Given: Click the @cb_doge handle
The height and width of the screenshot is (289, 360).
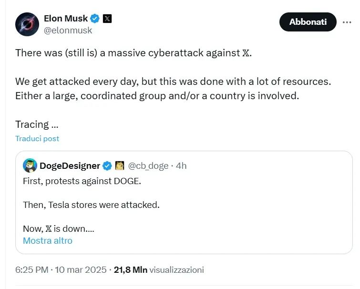Looking at the screenshot, I should click(x=148, y=166).
